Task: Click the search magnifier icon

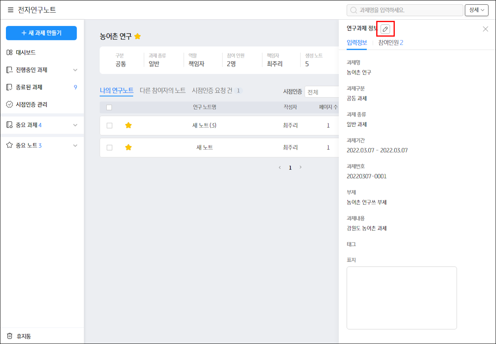Action: click(x=353, y=10)
